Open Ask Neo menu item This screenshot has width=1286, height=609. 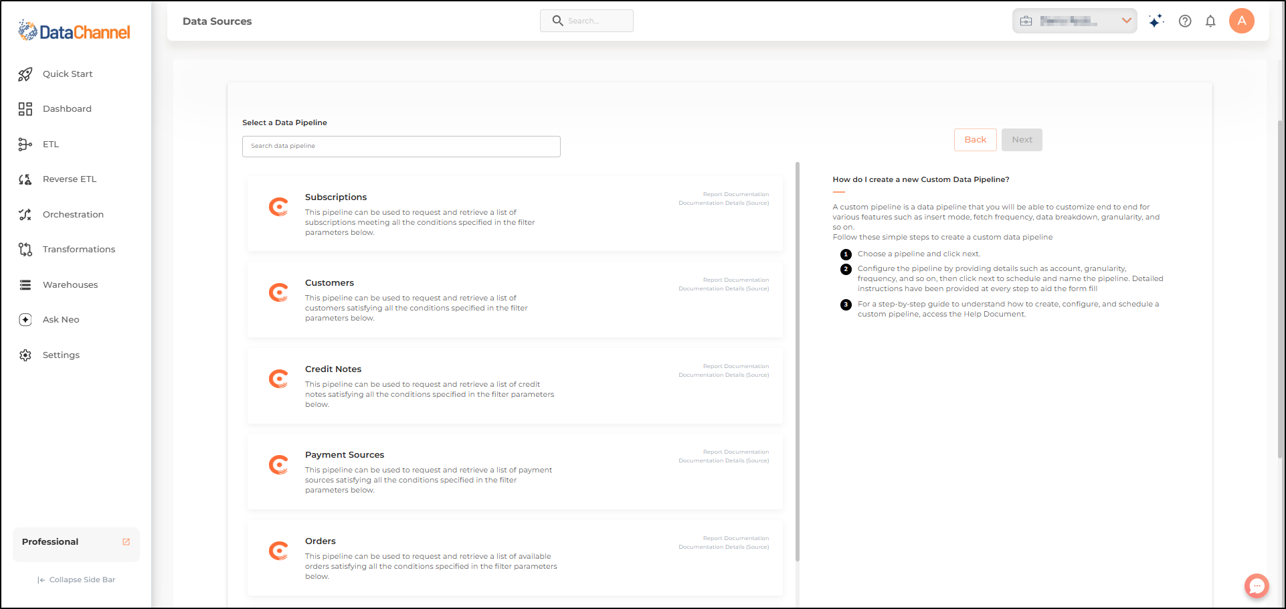click(61, 320)
